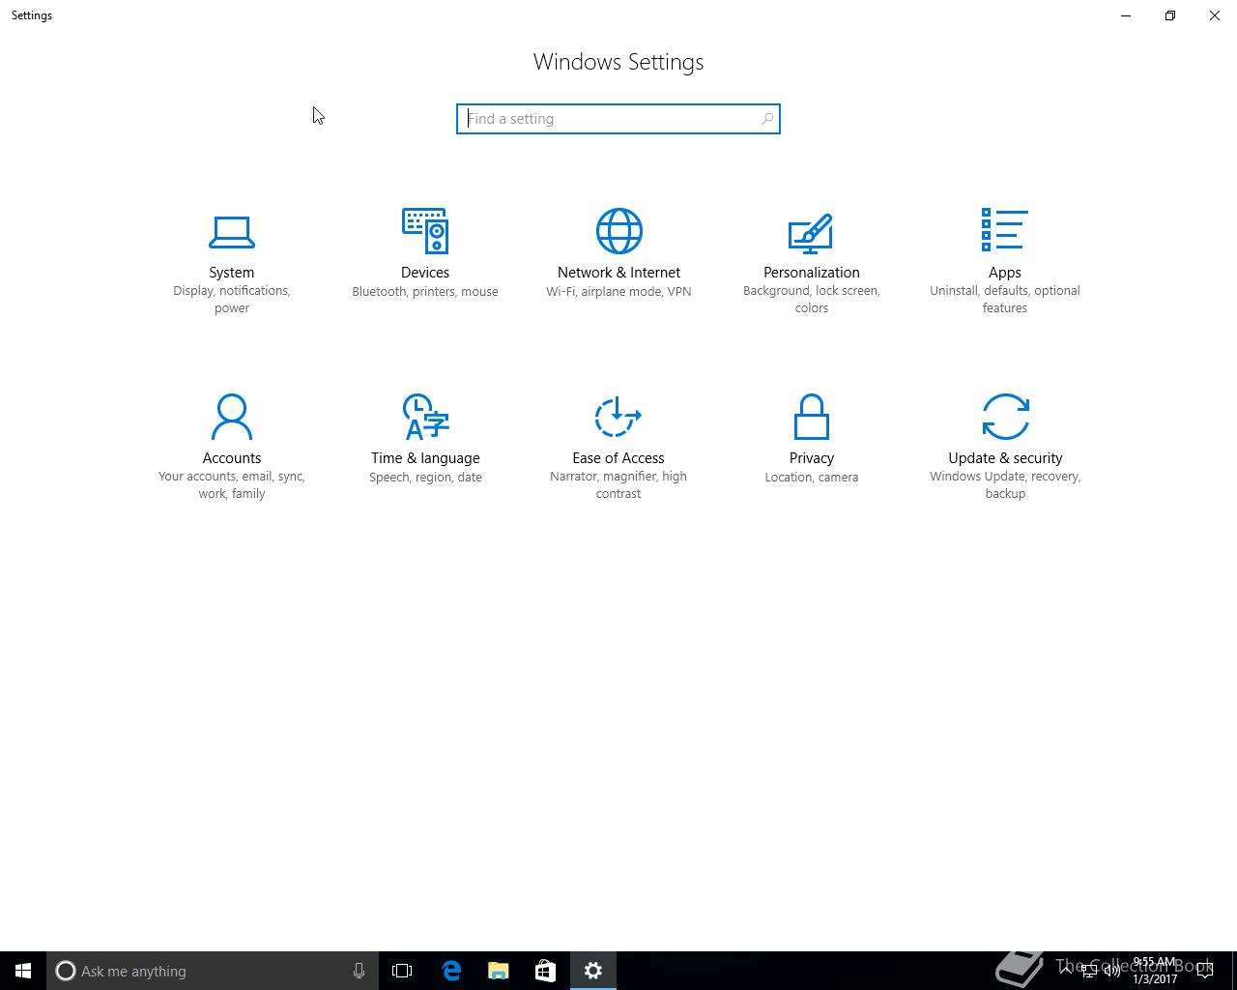The height and width of the screenshot is (990, 1237).
Task: Click into the Find a setting field
Action: coord(618,119)
